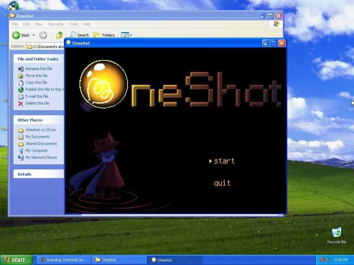Image resolution: width=354 pixels, height=265 pixels.
Task: Open the View menu in Explorer
Action: 39,24
